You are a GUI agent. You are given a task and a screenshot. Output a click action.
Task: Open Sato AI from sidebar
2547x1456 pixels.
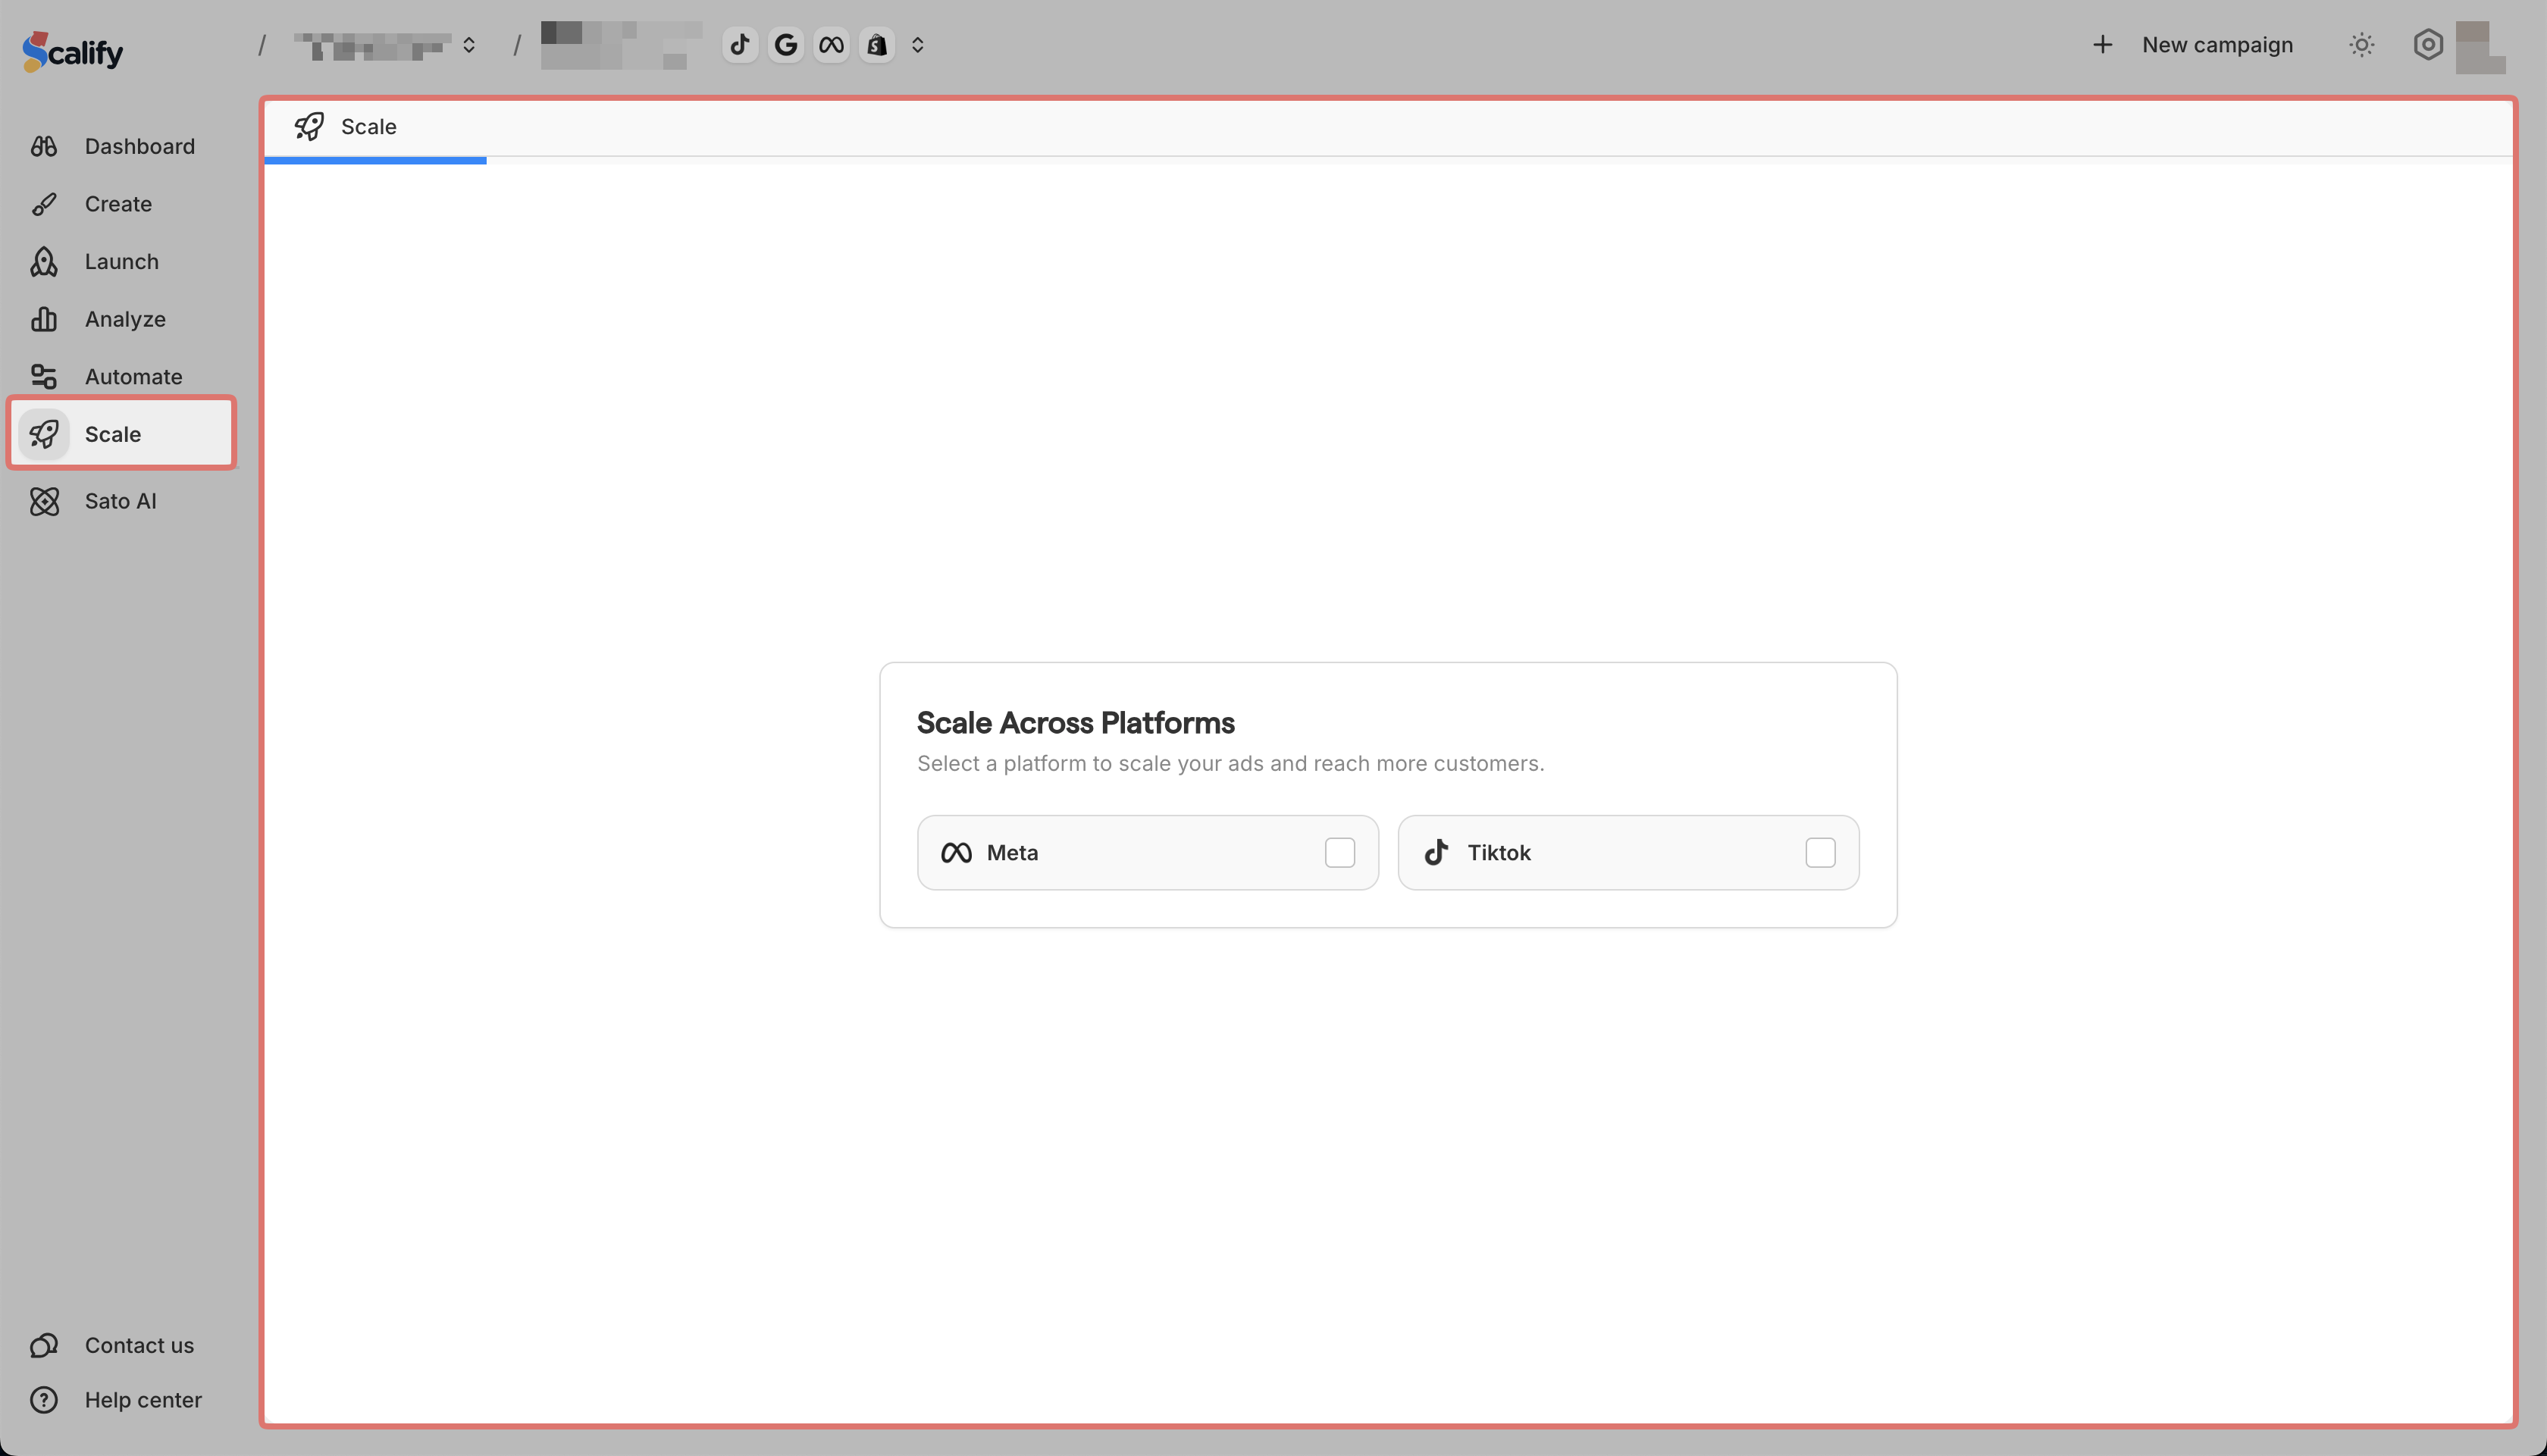click(x=120, y=501)
